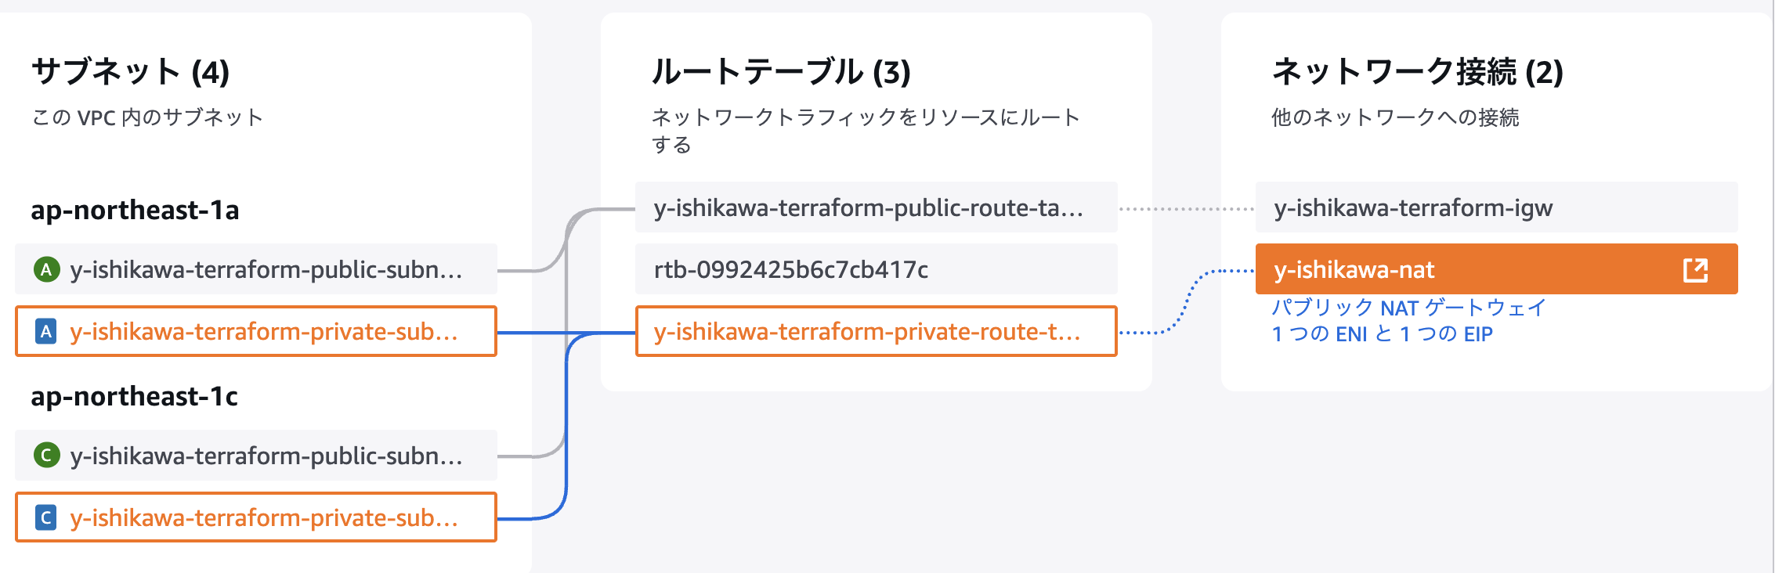This screenshot has width=1775, height=573.
Task: Click ネットワーク接続 (2) heading
Action: click(1418, 72)
